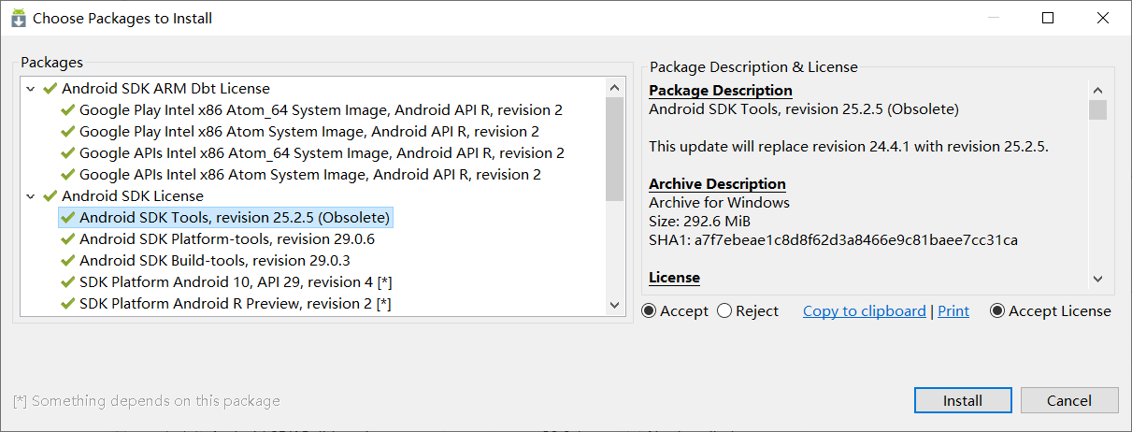The image size is (1132, 432).
Task: Select Google APIs Intel x86 Atom System Image row
Action: 310,175
